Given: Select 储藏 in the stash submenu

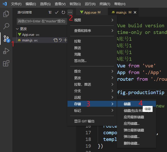Looking at the screenshot, I should tap(137, 104).
